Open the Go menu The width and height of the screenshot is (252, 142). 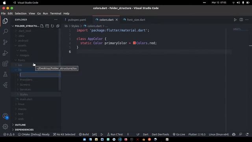click(x=39, y=13)
